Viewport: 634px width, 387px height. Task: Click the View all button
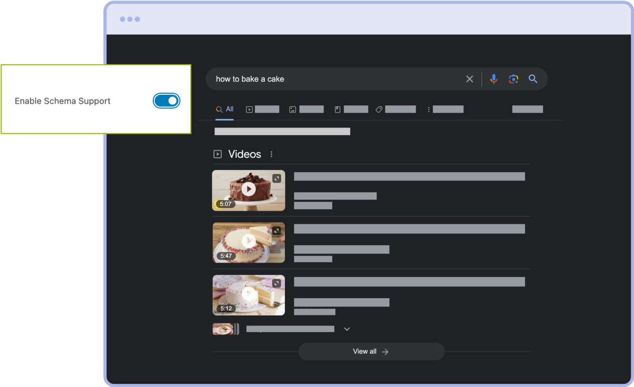click(371, 352)
